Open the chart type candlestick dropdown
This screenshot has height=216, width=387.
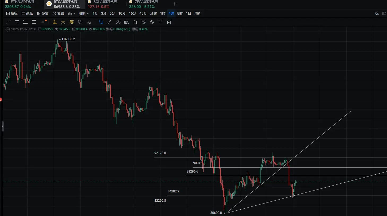click(x=72, y=13)
